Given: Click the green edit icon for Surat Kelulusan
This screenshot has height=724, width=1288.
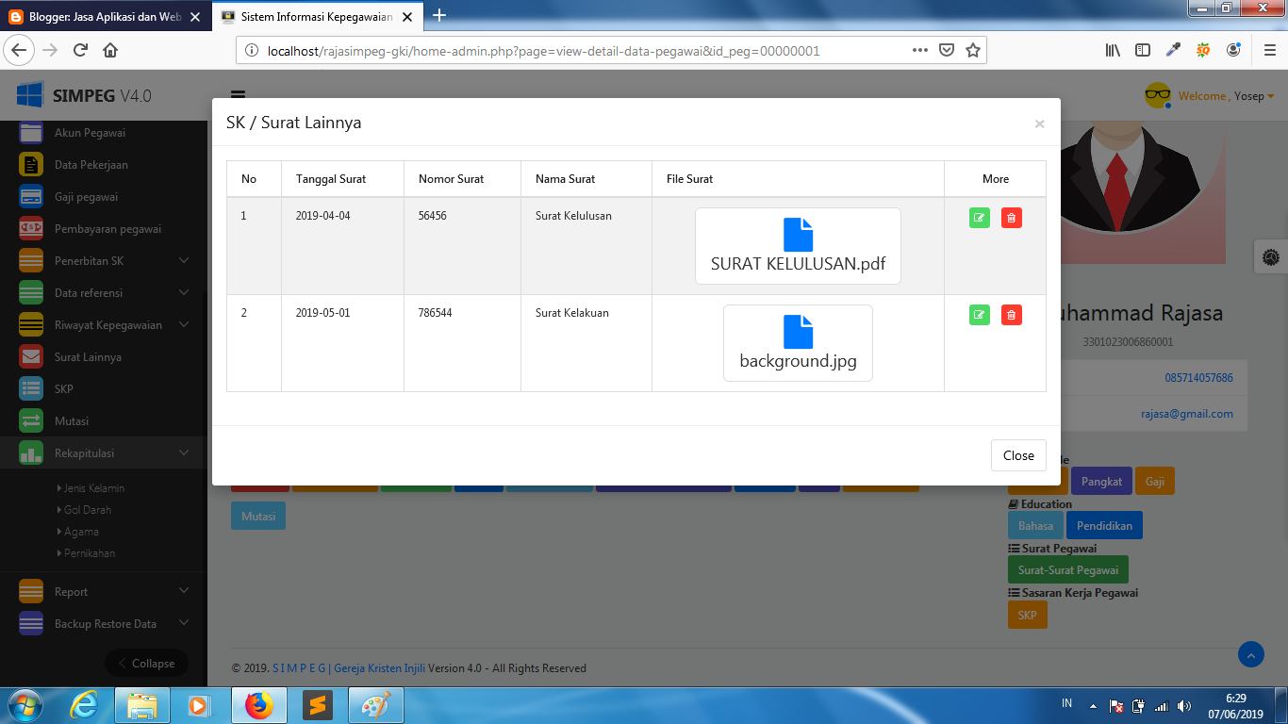Looking at the screenshot, I should tap(979, 217).
